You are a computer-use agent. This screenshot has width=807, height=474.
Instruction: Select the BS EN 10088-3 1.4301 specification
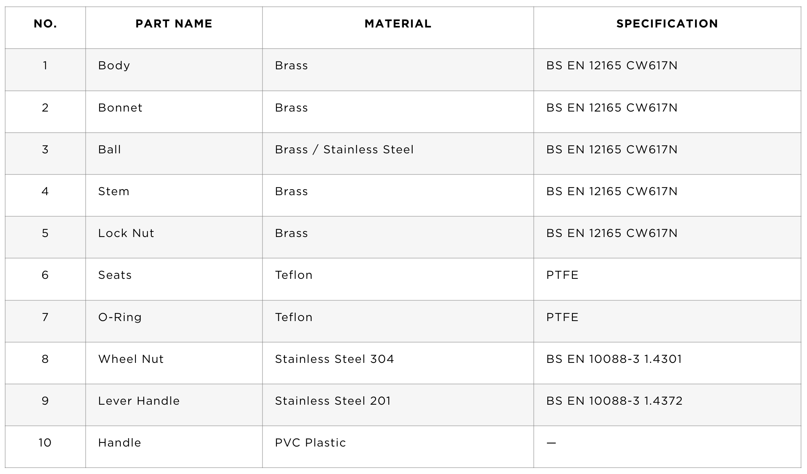pos(667,363)
